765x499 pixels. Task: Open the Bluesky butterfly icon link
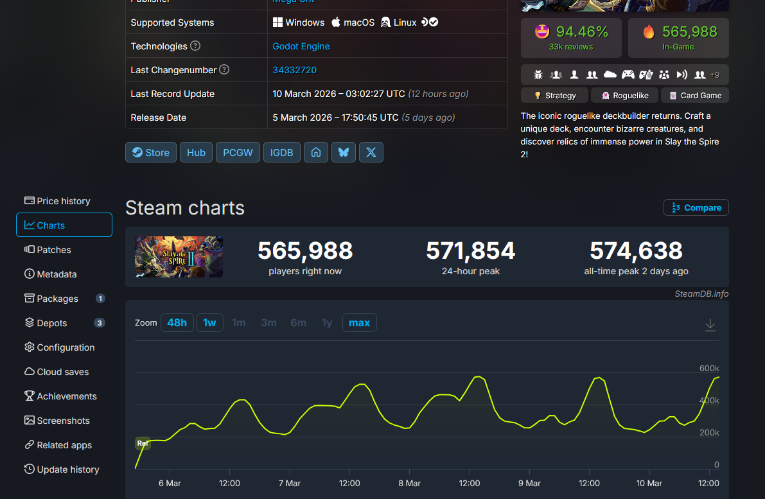[x=344, y=152]
